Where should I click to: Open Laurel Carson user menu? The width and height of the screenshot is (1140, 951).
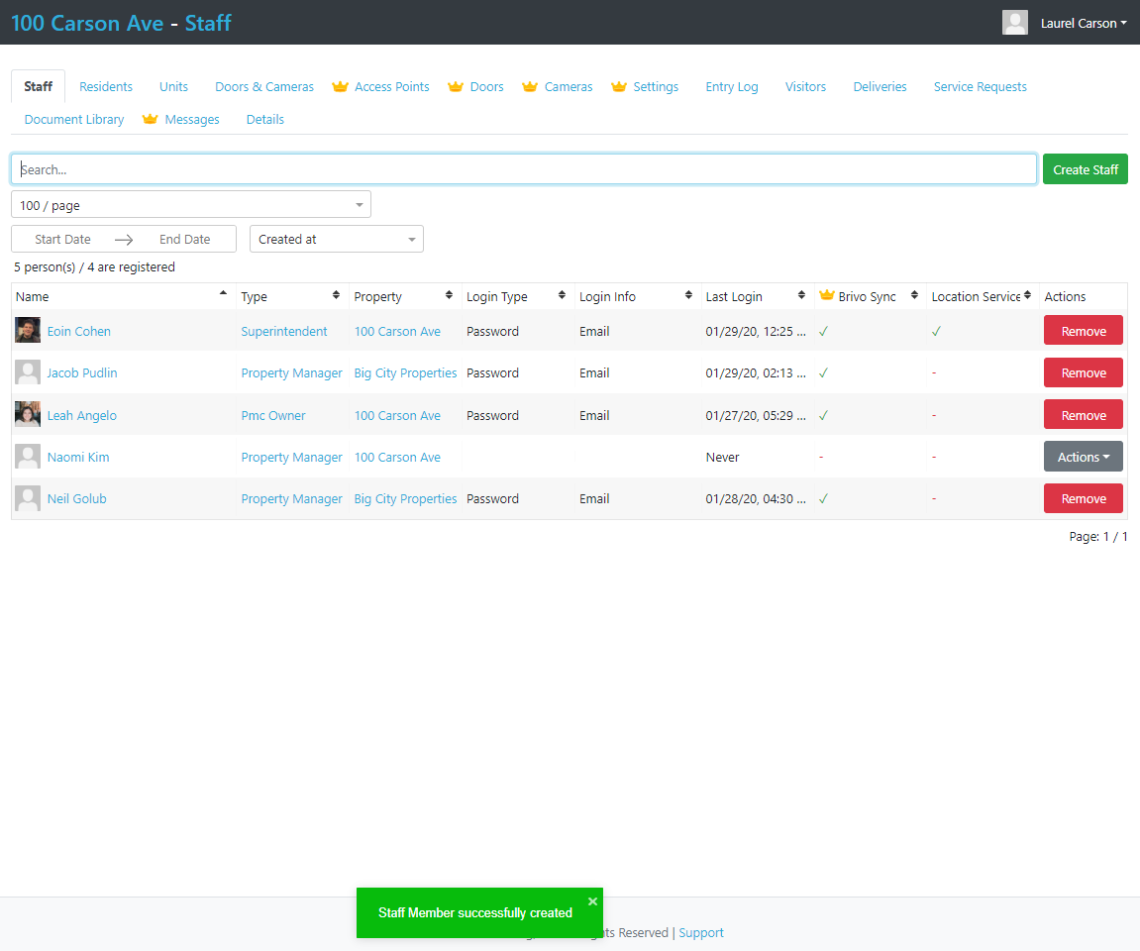(x=1083, y=23)
